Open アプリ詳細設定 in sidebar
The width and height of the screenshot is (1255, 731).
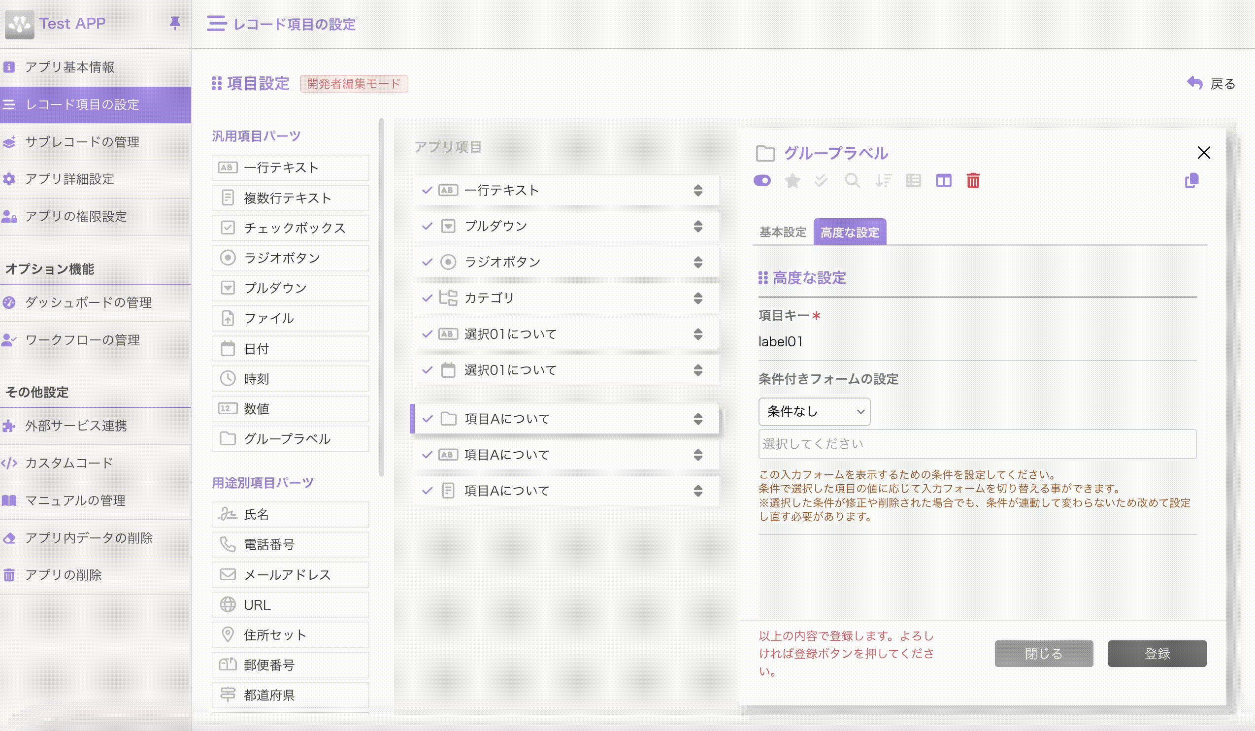[x=96, y=179]
